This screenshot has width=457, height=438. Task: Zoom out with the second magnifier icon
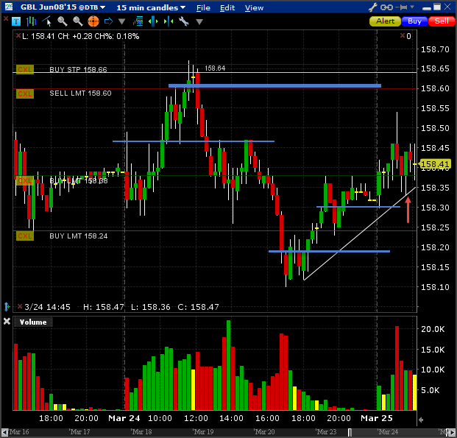77,21
